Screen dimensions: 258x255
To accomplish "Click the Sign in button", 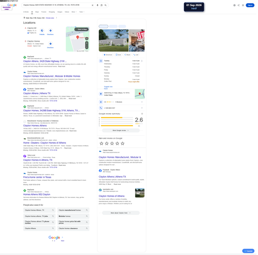I will click(x=250, y=5).
